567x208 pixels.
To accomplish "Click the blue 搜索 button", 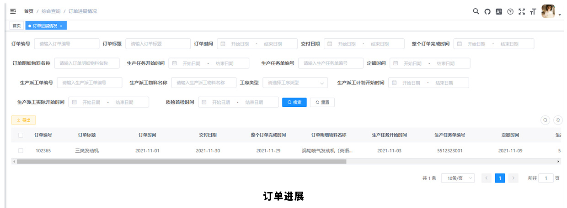I will point(294,102).
